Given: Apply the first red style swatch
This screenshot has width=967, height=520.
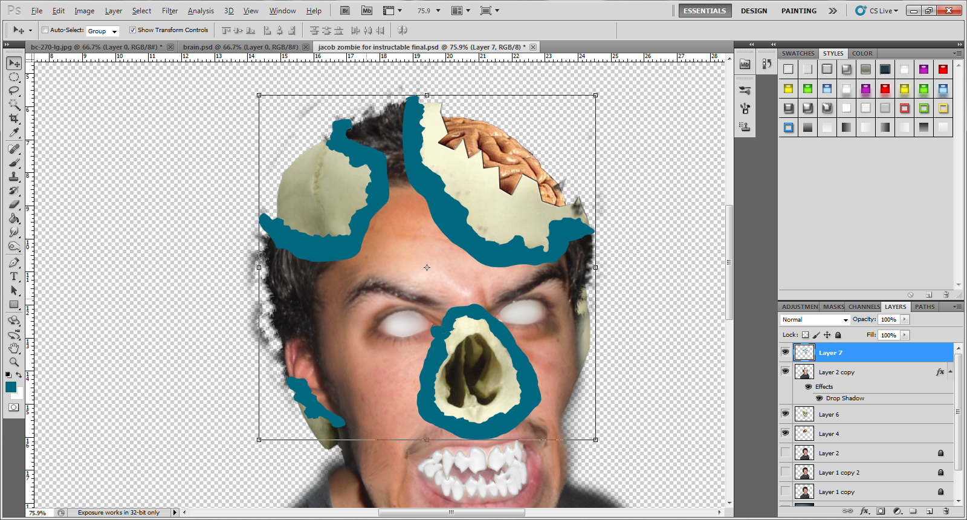Looking at the screenshot, I should pos(943,69).
